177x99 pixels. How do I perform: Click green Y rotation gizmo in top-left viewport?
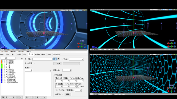coord(82,43)
